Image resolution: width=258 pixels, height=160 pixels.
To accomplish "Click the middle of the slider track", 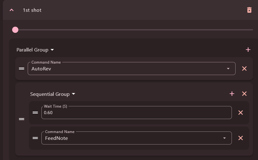I will pos(134,30).
